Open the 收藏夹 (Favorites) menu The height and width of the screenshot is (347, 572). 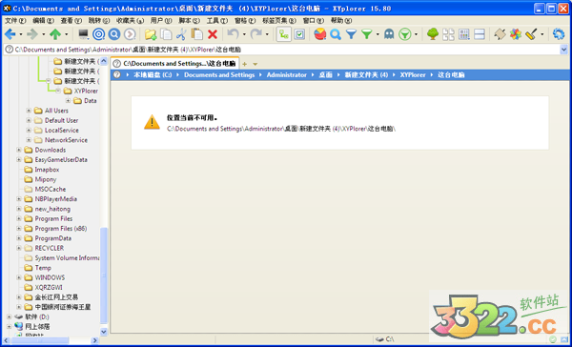pyautogui.click(x=130, y=20)
